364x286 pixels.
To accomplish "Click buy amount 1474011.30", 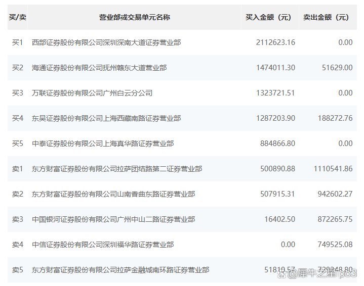I will click(x=275, y=68).
